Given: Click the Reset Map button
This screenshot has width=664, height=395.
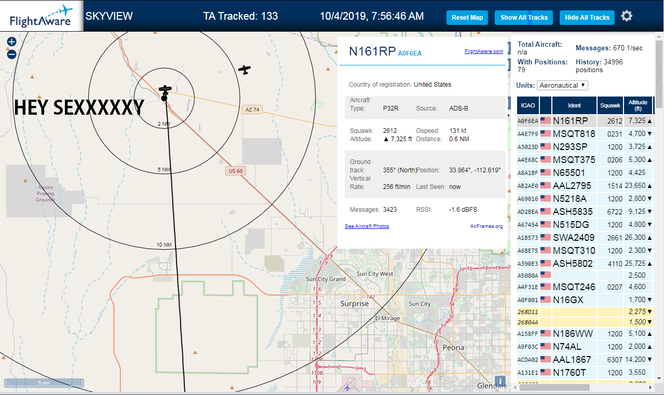Looking at the screenshot, I should pyautogui.click(x=467, y=18).
